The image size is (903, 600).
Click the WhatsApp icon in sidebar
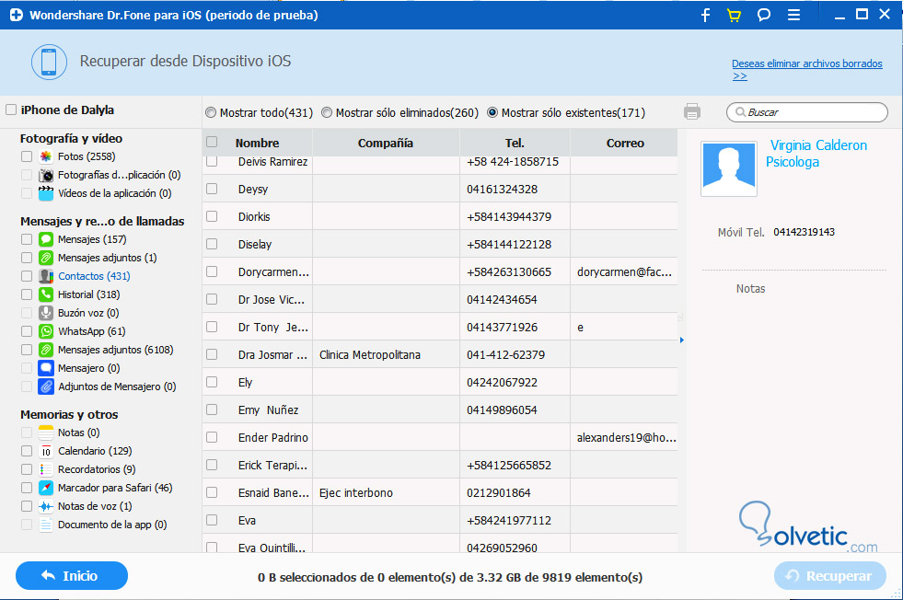click(x=46, y=331)
